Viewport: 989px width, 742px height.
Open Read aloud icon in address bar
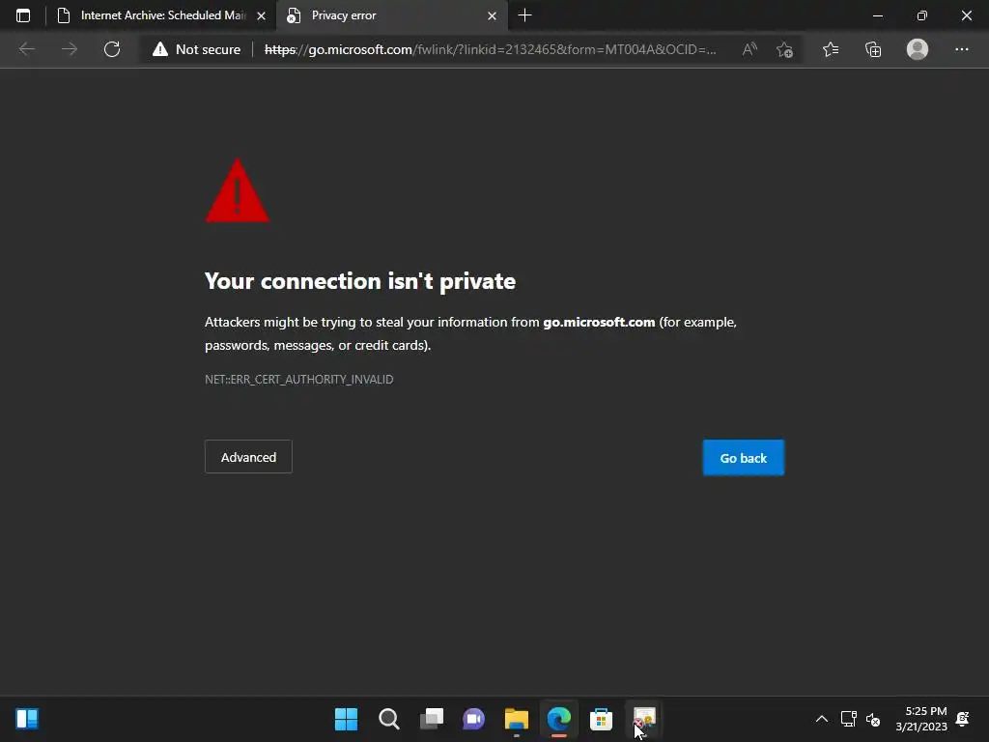click(x=749, y=49)
